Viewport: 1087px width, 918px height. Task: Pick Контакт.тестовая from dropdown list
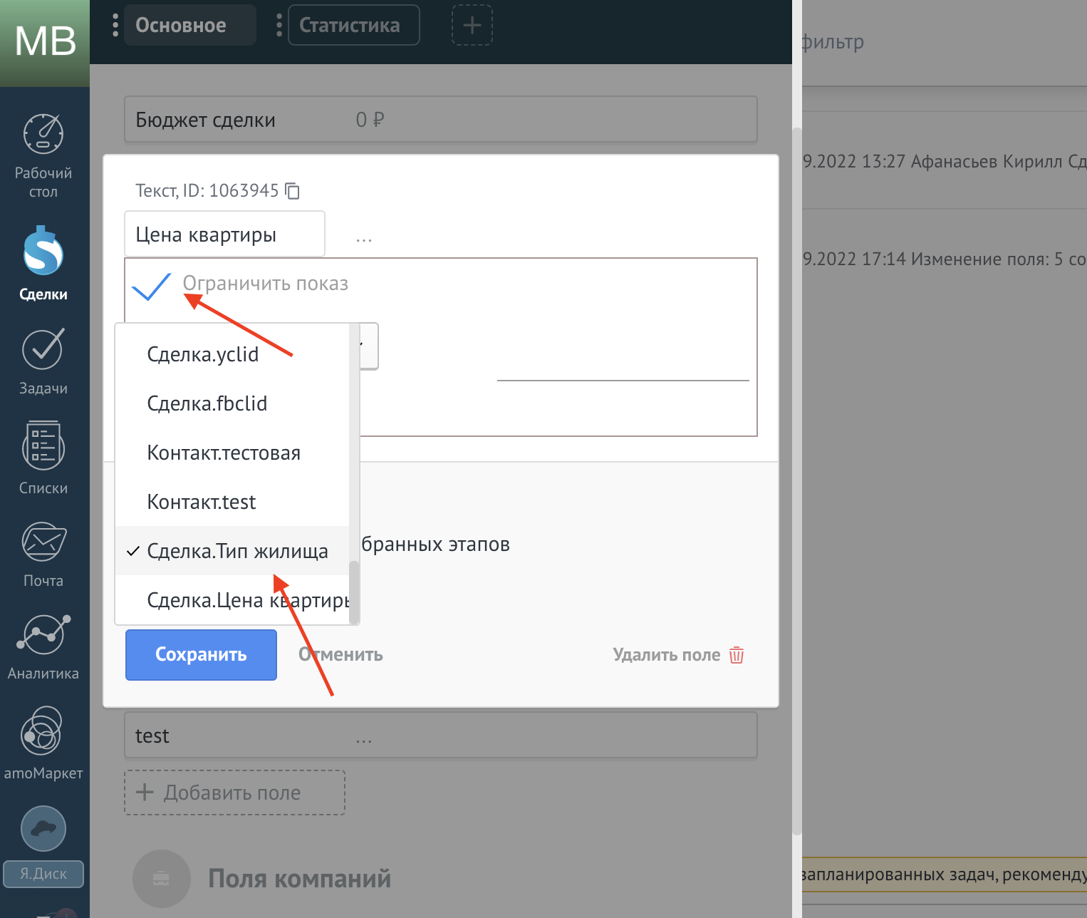pyautogui.click(x=224, y=453)
